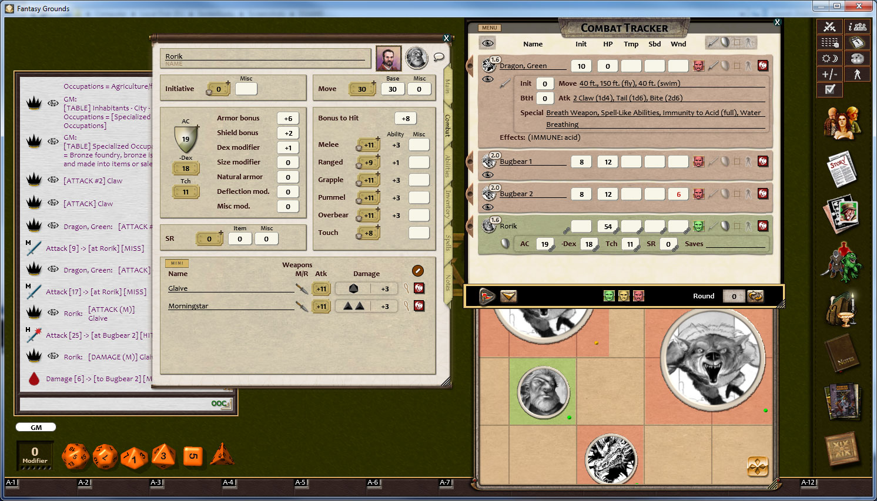The height and width of the screenshot is (501, 877).
Task: Click the next actor flag button
Action: point(487,296)
